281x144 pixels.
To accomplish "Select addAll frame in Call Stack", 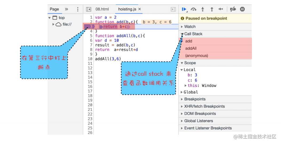I will click(x=191, y=49).
